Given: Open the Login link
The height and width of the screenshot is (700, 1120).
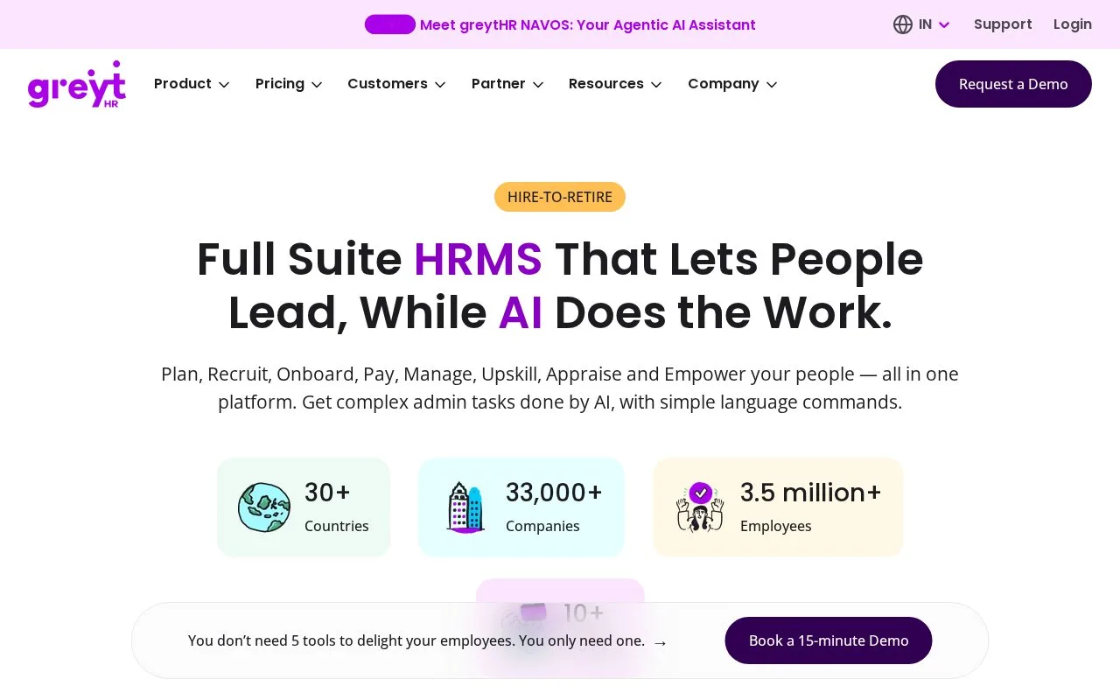Looking at the screenshot, I should click(x=1073, y=24).
